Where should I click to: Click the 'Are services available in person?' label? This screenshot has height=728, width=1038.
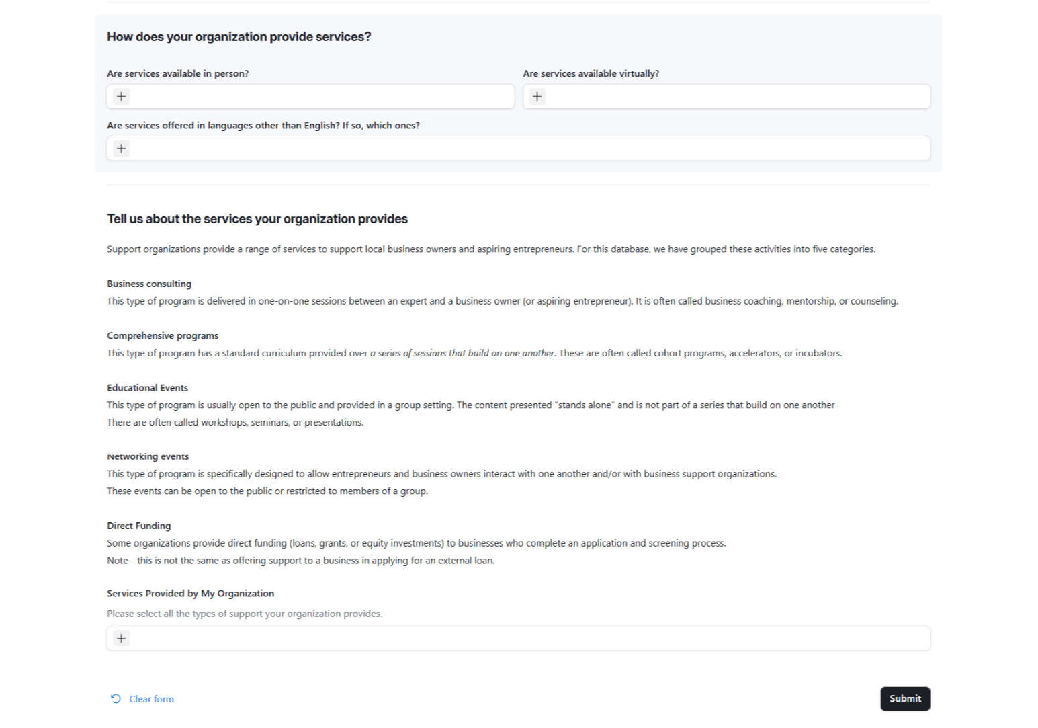tap(177, 73)
